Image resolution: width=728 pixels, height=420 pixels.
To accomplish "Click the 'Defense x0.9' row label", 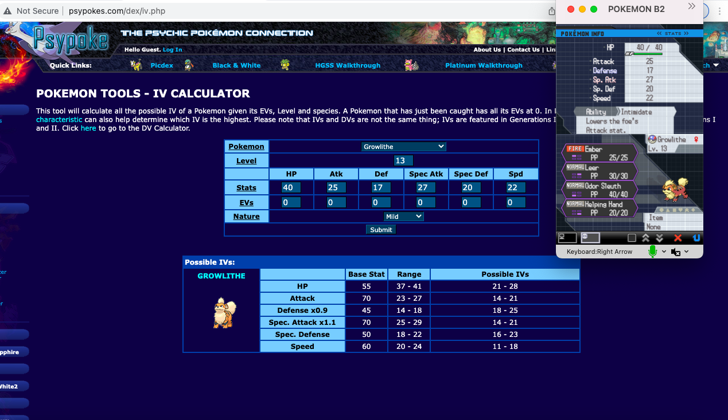I will point(302,311).
